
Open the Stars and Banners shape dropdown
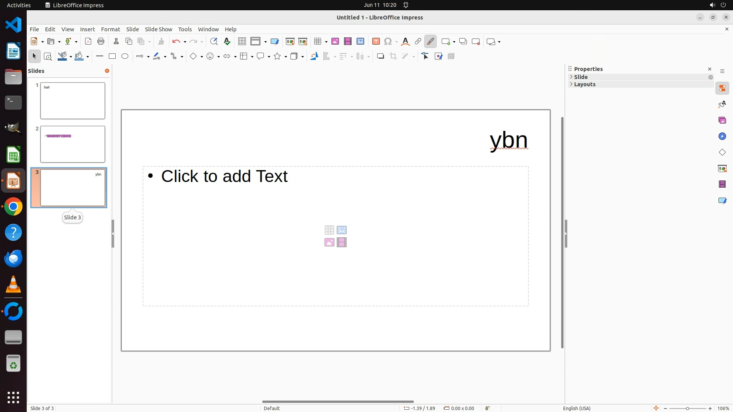click(286, 57)
